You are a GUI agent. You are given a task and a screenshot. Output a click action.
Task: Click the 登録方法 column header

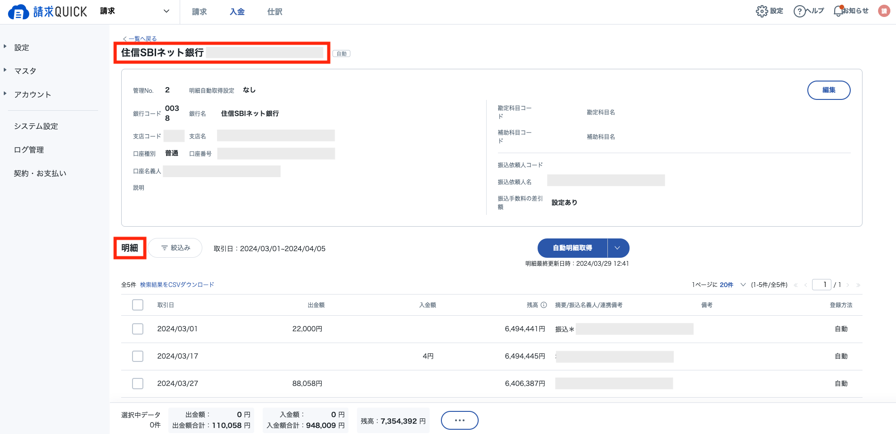point(841,305)
